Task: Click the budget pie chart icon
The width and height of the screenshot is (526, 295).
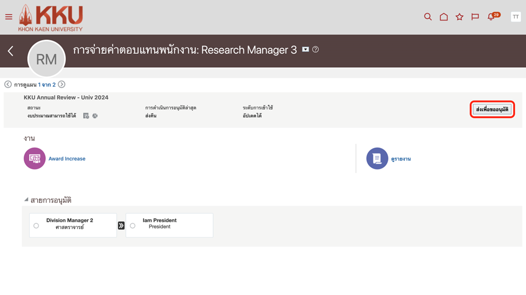Action: click(x=95, y=116)
